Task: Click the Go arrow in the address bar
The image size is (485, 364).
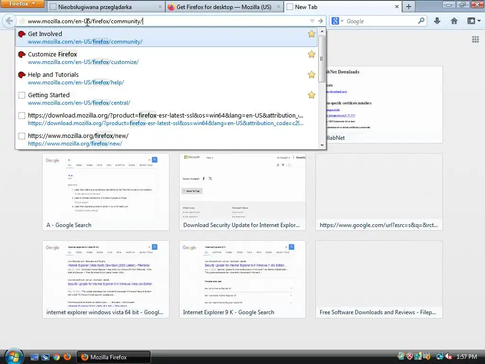Action: 321,21
